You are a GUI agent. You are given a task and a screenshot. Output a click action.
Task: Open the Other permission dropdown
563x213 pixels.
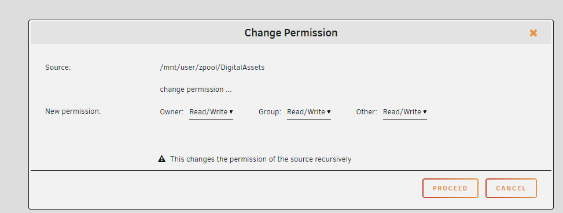405,113
